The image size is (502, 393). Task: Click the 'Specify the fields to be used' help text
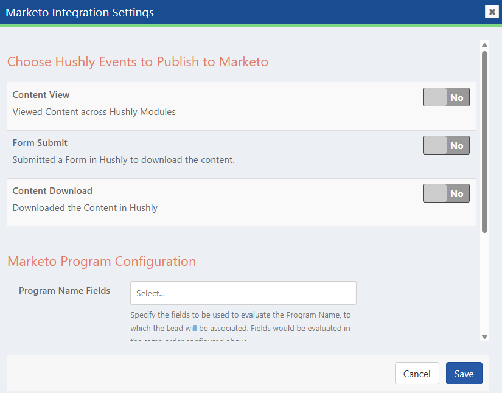240,327
